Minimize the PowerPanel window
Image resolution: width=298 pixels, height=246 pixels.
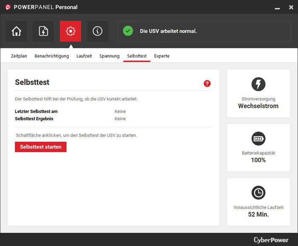[x=277, y=9]
